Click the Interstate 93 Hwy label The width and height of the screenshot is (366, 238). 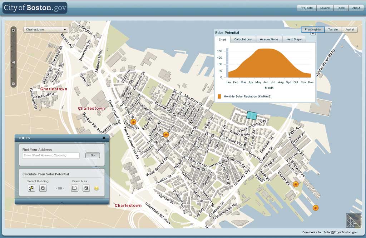tap(158, 213)
